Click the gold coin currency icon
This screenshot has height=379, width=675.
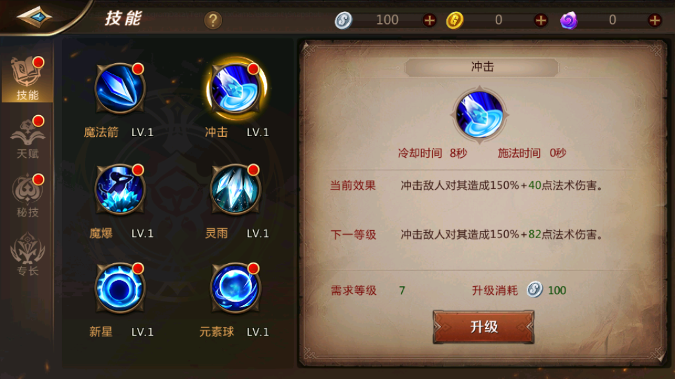click(x=455, y=20)
